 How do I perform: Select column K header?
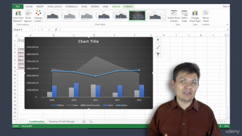click(x=201, y=35)
